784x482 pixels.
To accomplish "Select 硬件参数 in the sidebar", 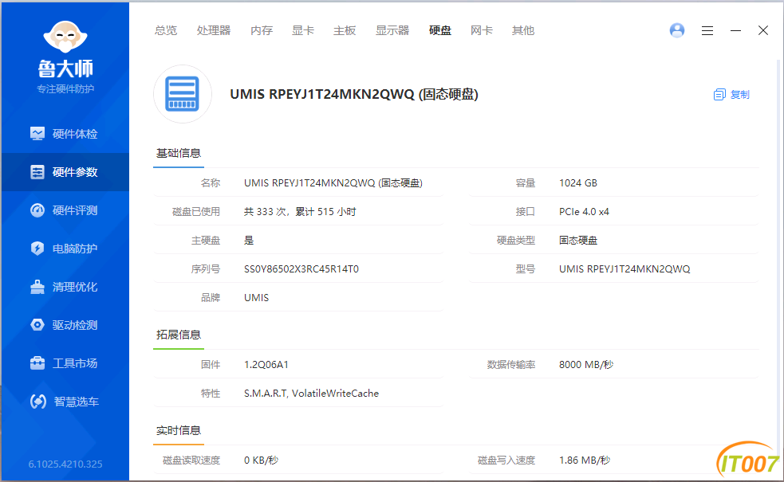I will pyautogui.click(x=65, y=172).
